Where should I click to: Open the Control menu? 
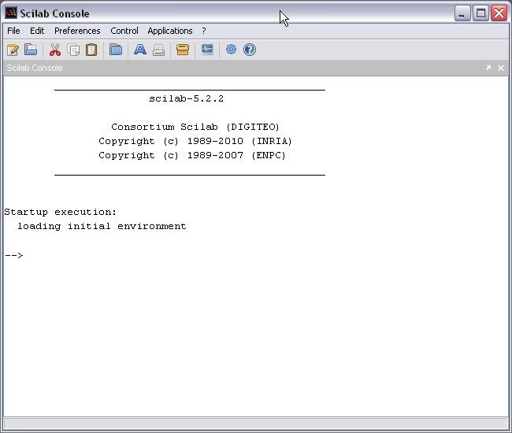point(124,31)
